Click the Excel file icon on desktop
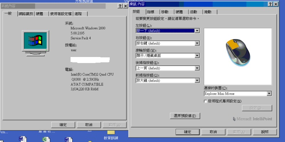This screenshot has height=142, width=285. 46,140
